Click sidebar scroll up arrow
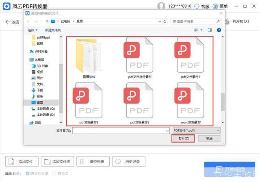Viewport: 260px width, 182px height. coord(61,37)
